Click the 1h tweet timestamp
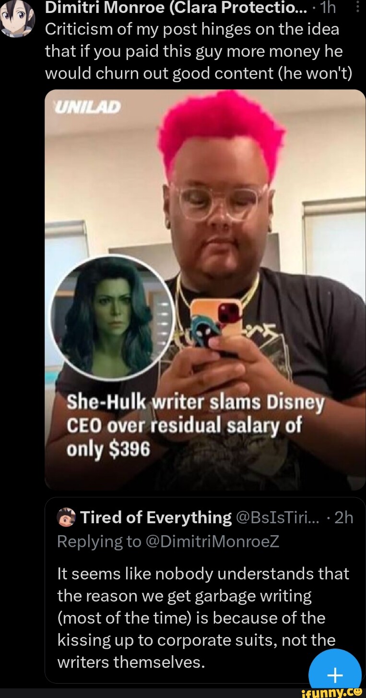Screen dimensions: 366x698 click(x=330, y=7)
